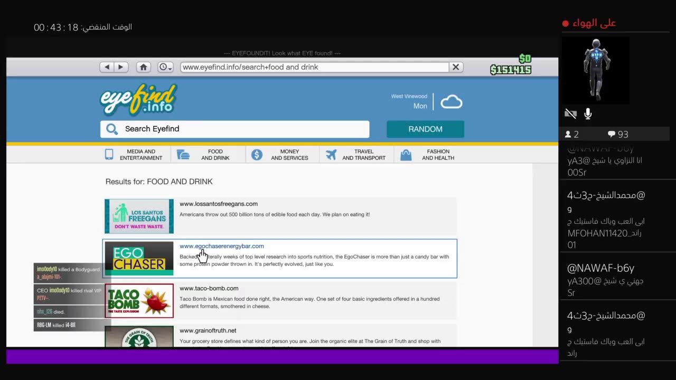676x380 pixels.
Task: Click the red on-air live indicator
Action: tap(566, 23)
